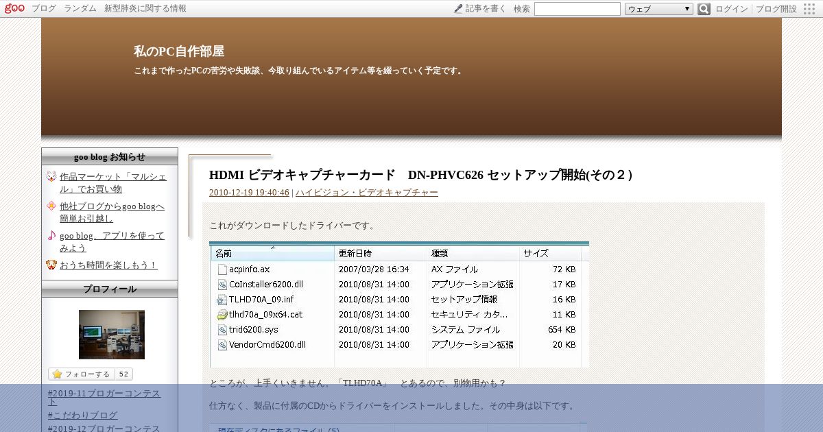Click the TLHD70A_09.inf file icon

click(222, 299)
